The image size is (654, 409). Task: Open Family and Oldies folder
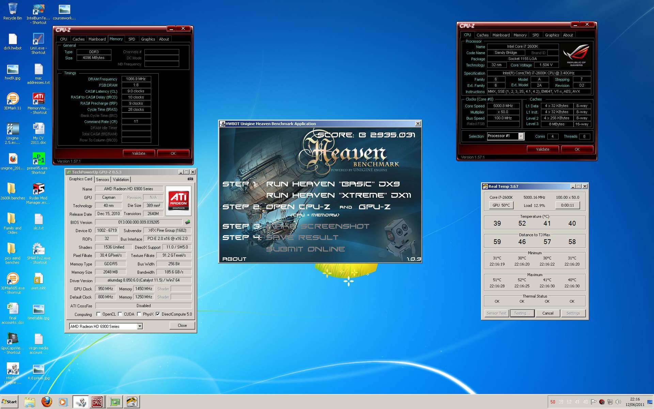click(x=13, y=224)
